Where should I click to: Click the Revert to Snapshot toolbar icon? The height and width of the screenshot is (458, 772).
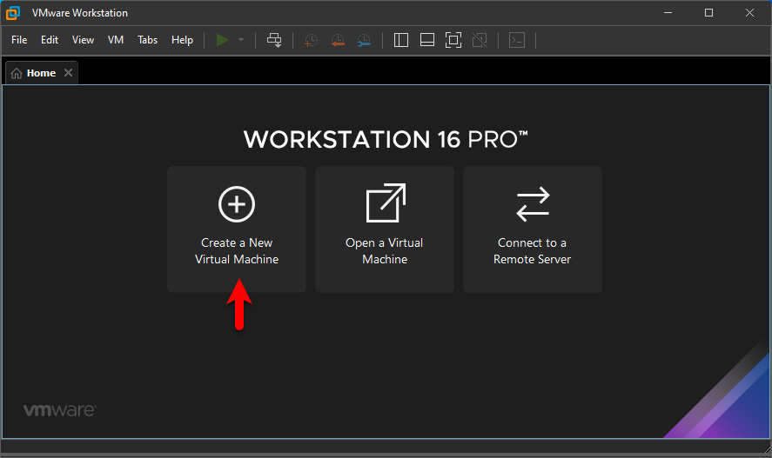(338, 40)
